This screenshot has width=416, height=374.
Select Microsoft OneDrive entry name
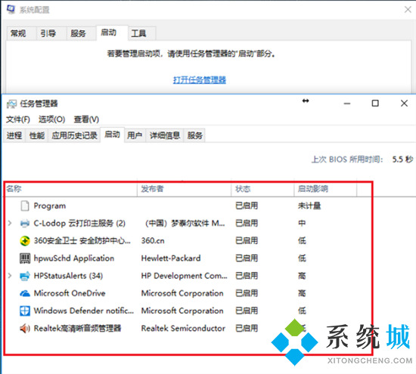(x=70, y=293)
